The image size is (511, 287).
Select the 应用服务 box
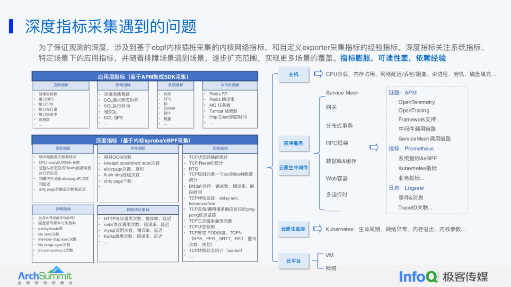(x=294, y=143)
